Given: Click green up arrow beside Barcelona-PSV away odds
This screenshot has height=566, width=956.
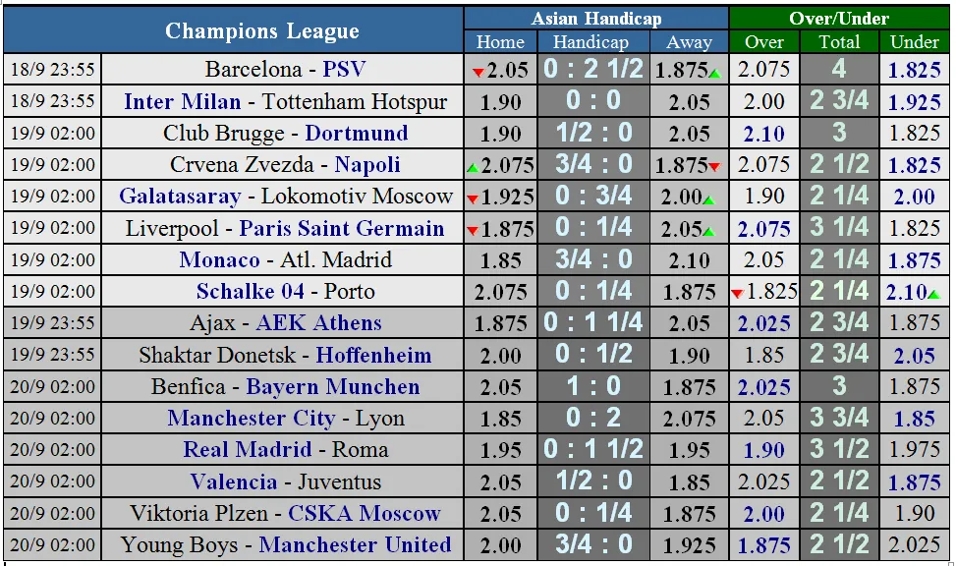Looking at the screenshot, I should pyautogui.click(x=714, y=74).
